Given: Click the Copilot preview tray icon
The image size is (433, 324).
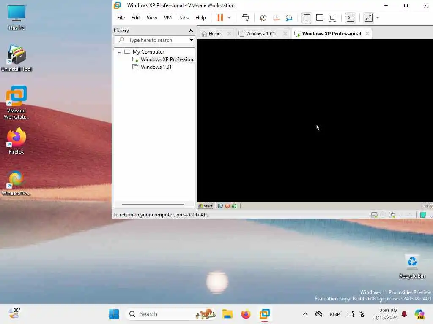Looking at the screenshot, I should click(419, 314).
